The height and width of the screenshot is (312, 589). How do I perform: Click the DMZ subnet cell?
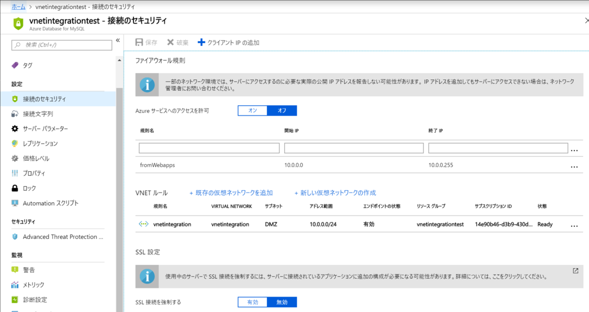[x=271, y=224]
